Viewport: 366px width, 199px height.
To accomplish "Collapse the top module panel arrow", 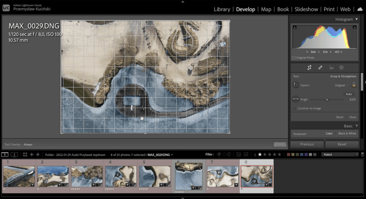I will [183, 1].
